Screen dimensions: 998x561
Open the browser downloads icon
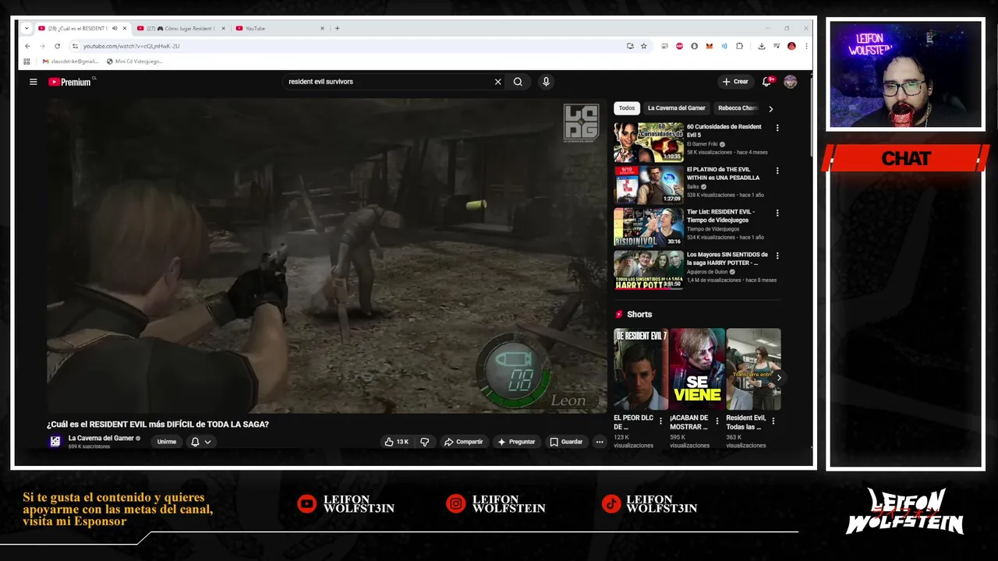762,46
